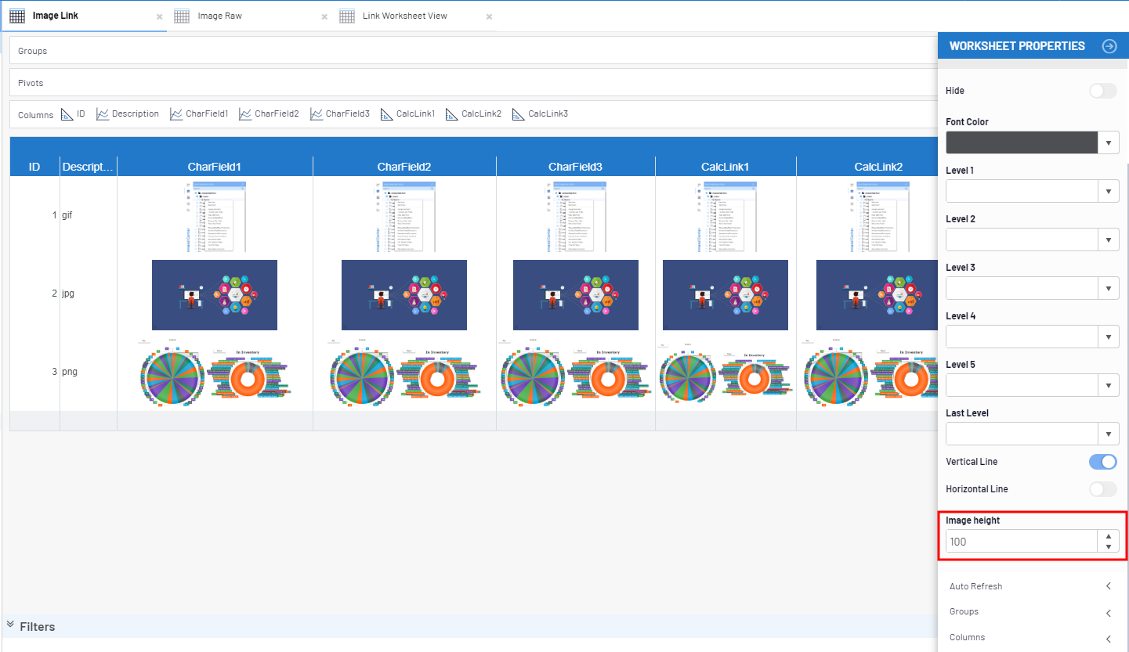Toggle the Hide switch

point(1102,91)
